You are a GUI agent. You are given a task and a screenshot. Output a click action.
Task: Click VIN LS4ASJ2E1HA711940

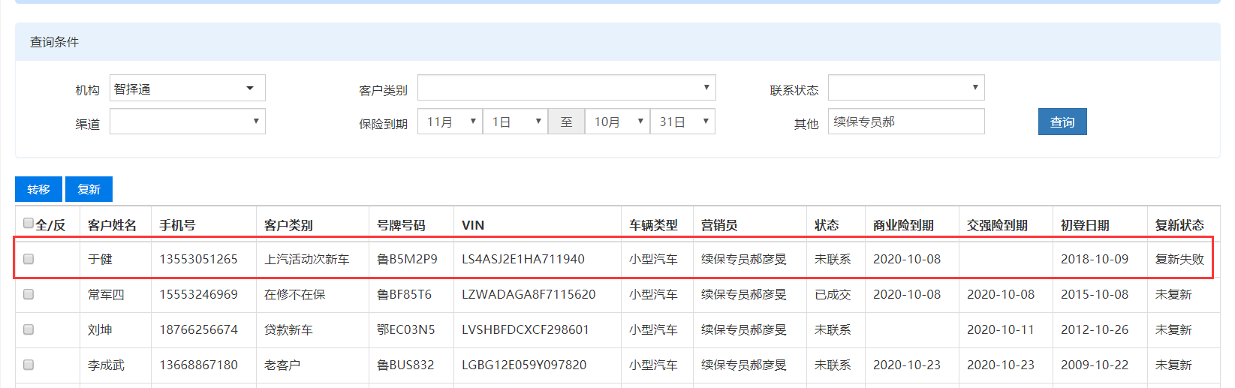[523, 259]
